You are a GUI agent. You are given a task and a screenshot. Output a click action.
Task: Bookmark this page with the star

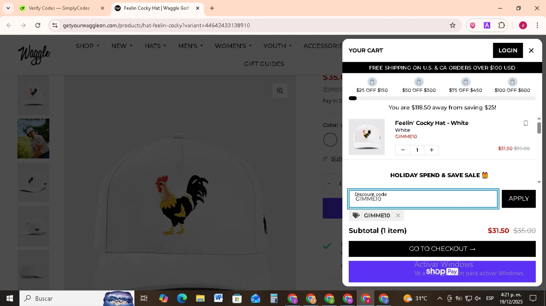coord(452,25)
